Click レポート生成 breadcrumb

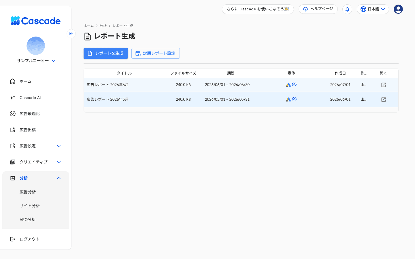coord(123,26)
